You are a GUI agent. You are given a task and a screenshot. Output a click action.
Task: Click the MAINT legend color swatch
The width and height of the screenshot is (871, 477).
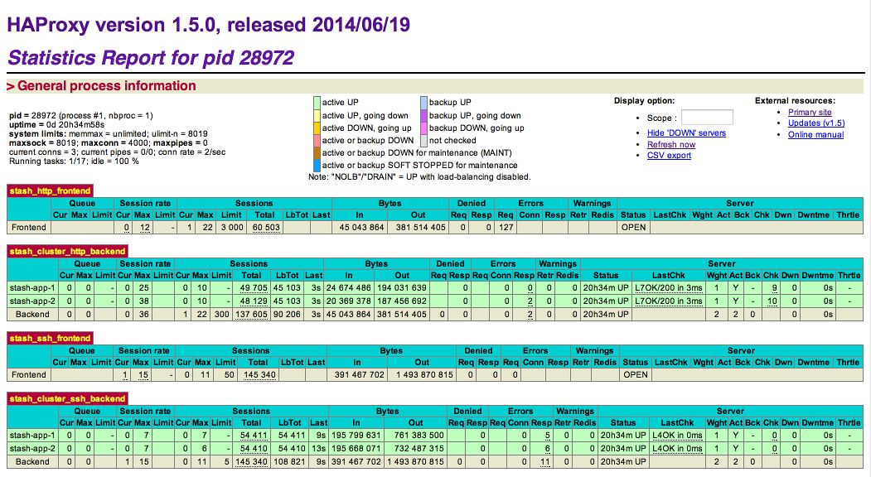click(317, 152)
